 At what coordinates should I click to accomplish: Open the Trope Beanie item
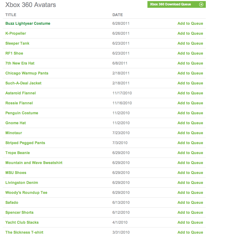(x=17, y=153)
